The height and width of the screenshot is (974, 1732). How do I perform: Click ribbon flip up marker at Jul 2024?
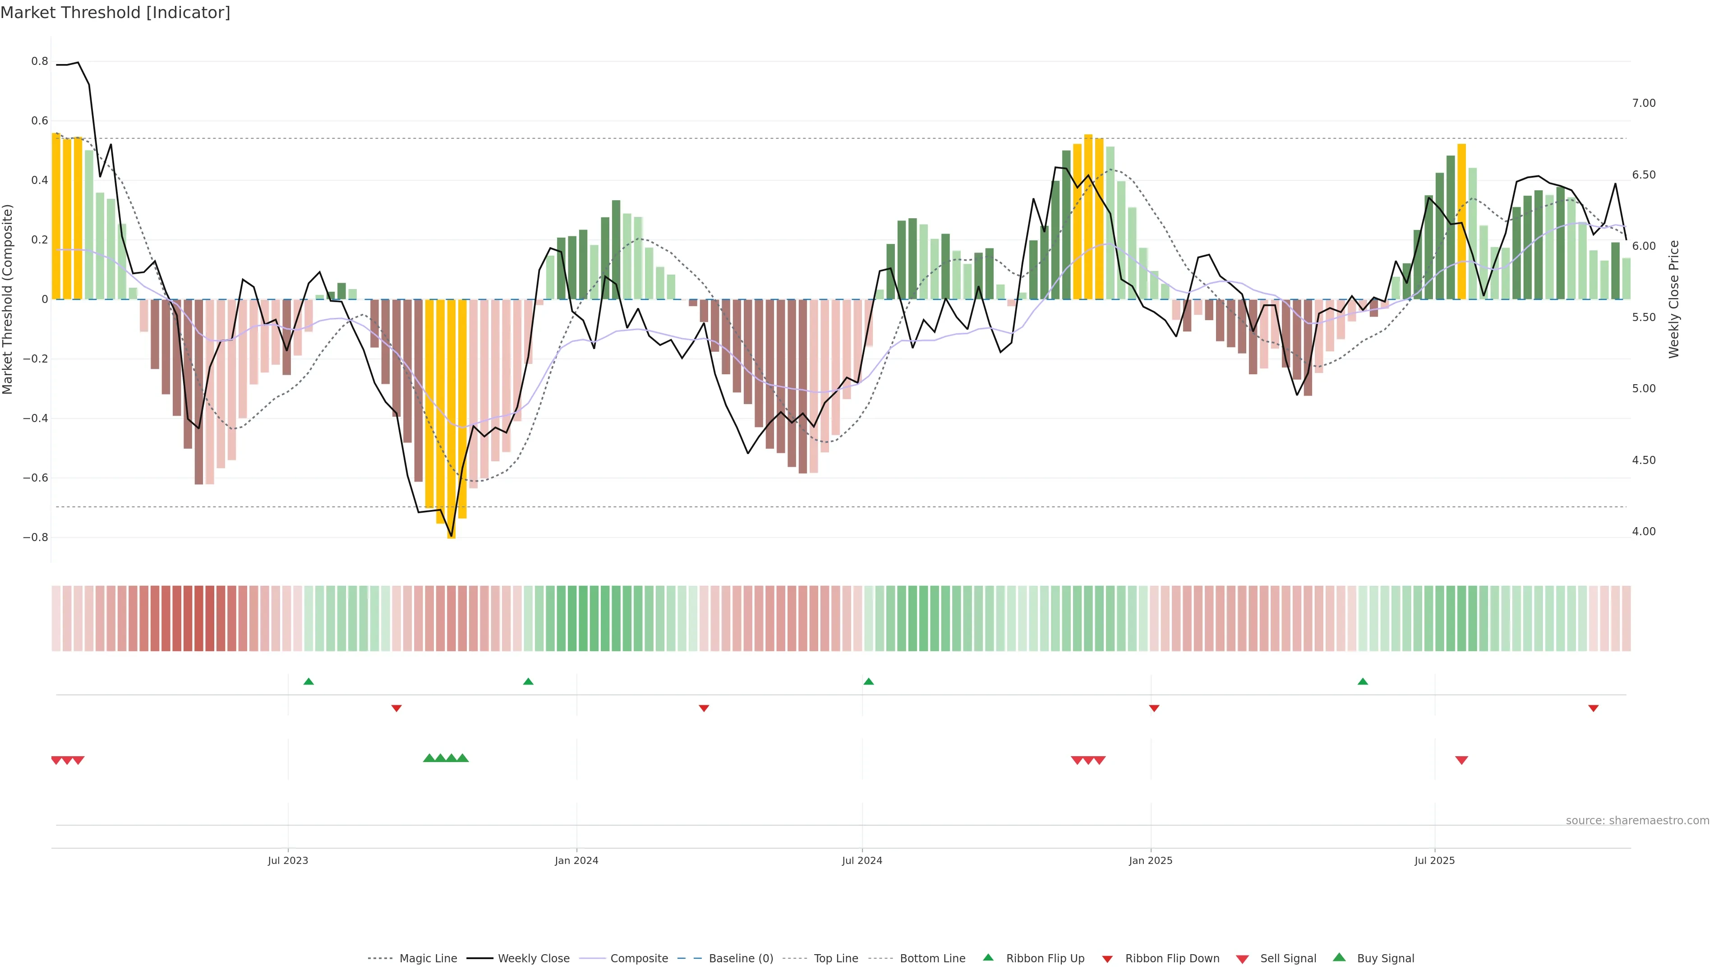pos(868,682)
